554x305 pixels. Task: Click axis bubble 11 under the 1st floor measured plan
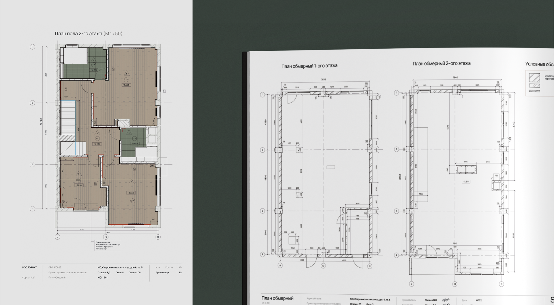(x=370, y=266)
